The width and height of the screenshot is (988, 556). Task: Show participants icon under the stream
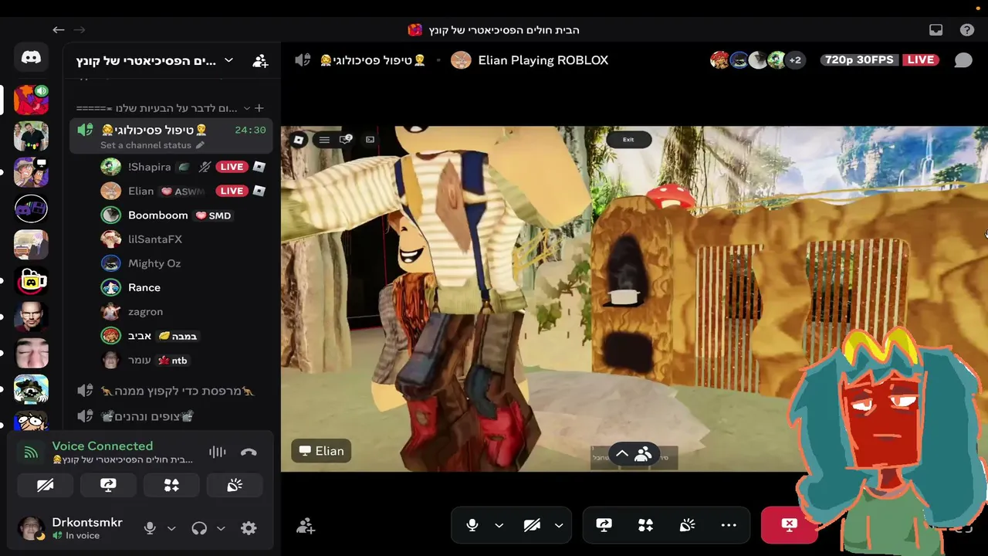point(644,454)
